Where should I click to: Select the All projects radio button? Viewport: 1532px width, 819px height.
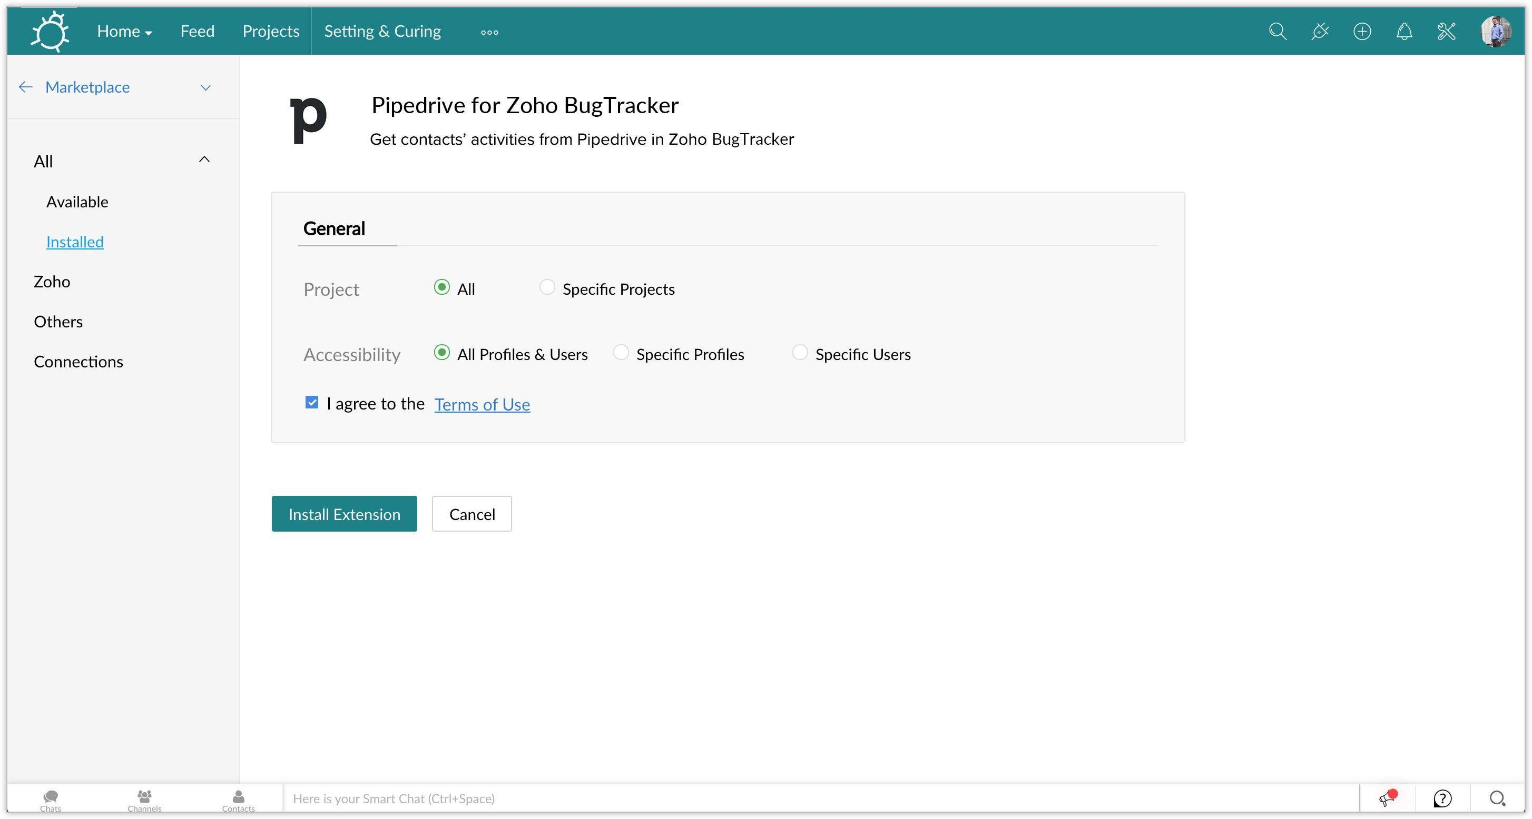coord(441,288)
